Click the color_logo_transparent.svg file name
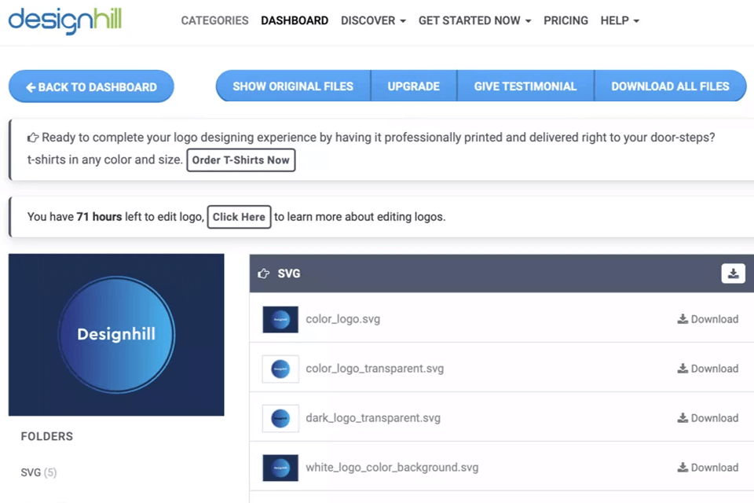The width and height of the screenshot is (754, 503). (375, 369)
